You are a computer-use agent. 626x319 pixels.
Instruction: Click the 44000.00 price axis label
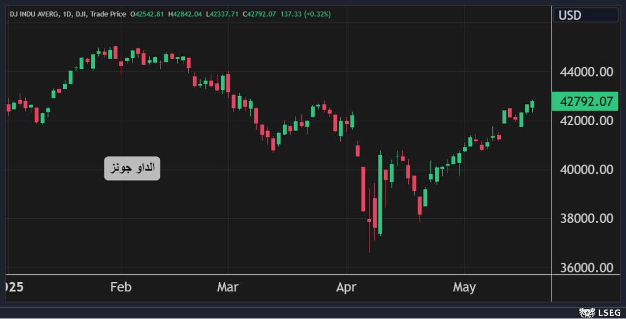(x=586, y=72)
